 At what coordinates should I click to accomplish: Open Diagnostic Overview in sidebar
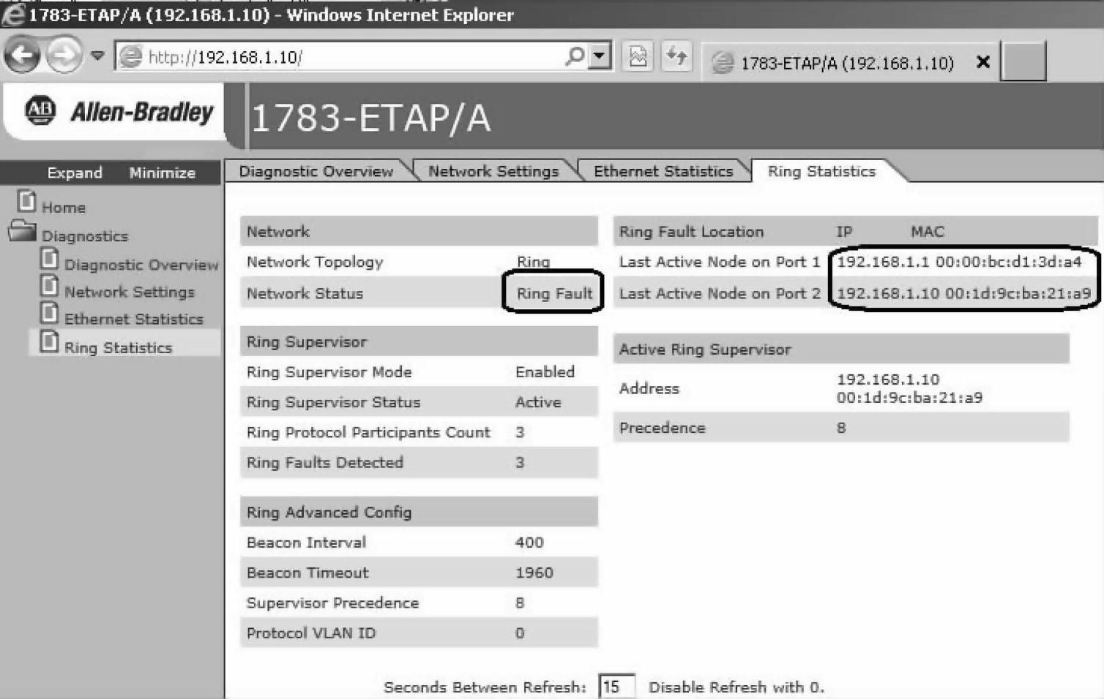pos(141,265)
